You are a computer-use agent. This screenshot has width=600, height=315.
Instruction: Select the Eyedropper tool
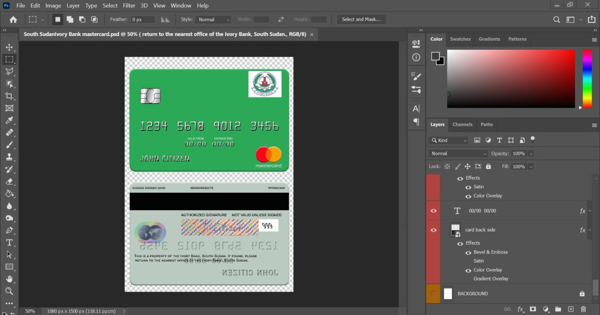tap(9, 120)
